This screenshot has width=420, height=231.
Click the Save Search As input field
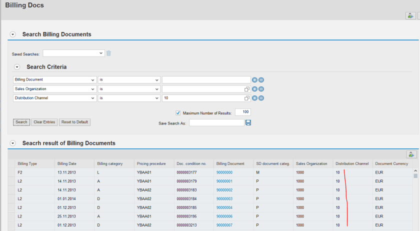pyautogui.click(x=216, y=122)
